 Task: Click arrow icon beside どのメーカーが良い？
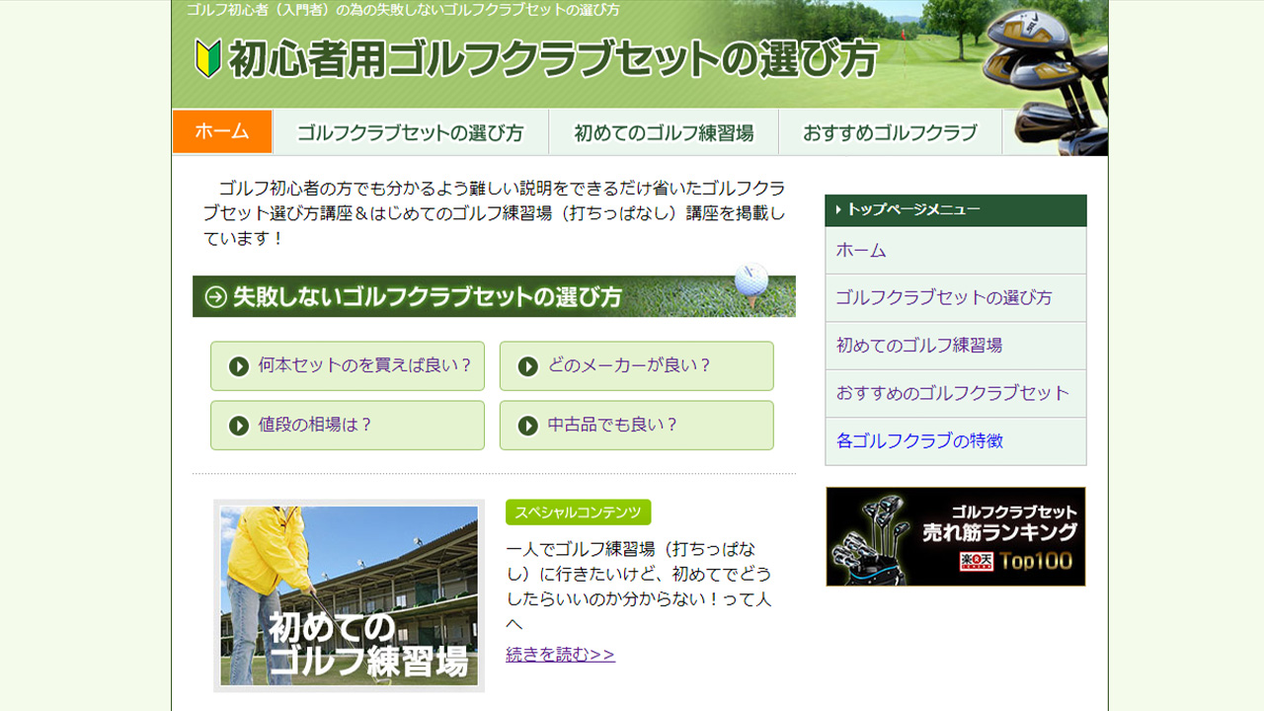[x=528, y=366]
